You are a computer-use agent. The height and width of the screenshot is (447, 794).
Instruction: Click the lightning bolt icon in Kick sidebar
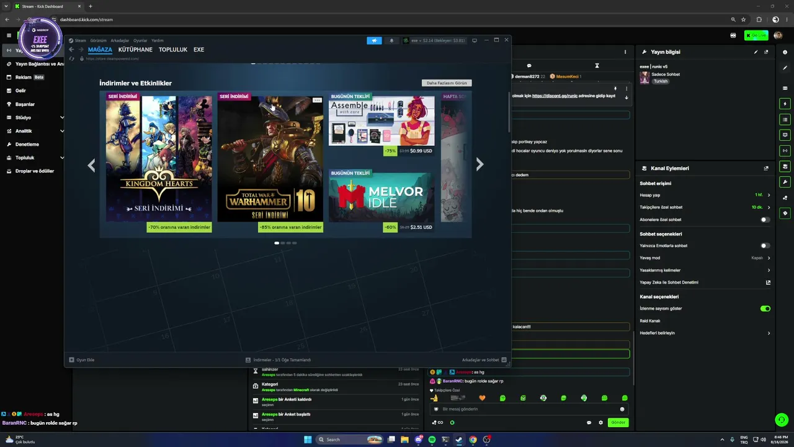[785, 104]
